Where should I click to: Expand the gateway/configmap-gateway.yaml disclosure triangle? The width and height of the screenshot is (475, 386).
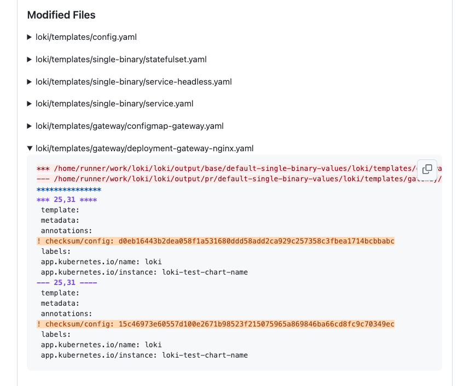[30, 126]
